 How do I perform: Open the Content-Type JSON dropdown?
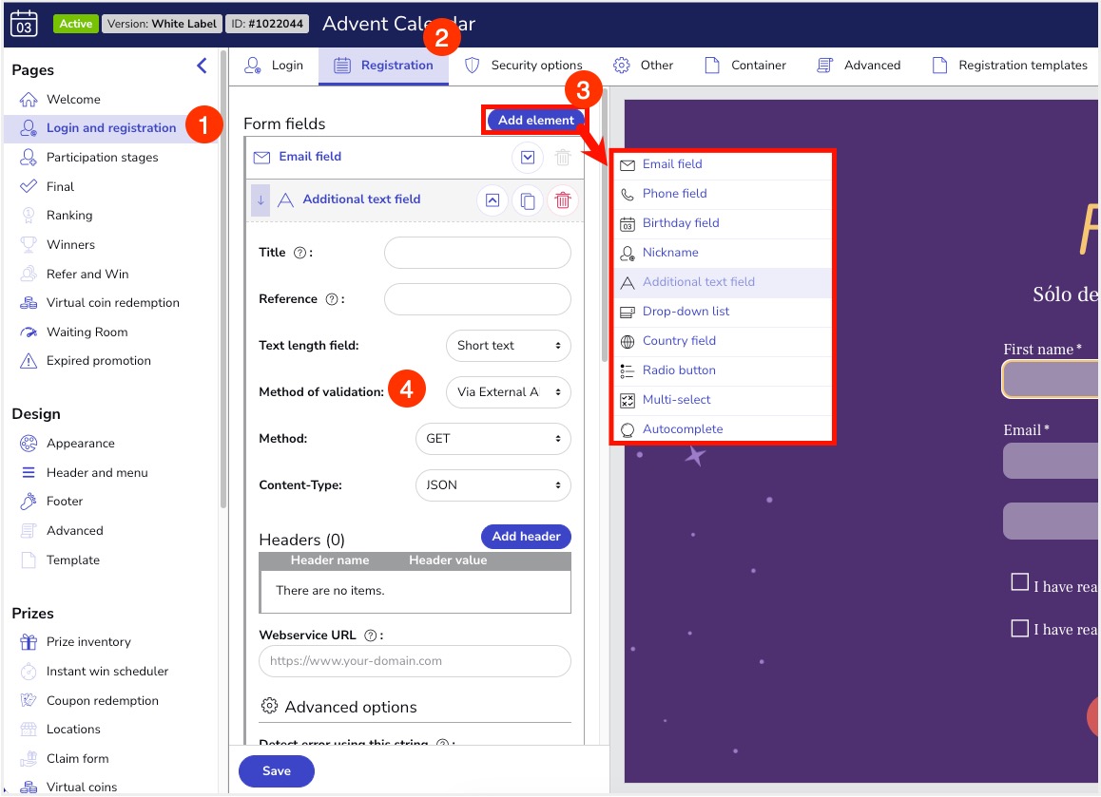click(x=493, y=485)
